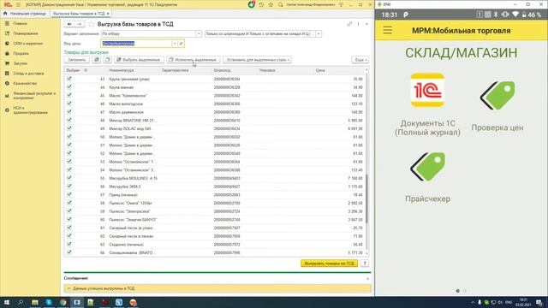Open НСИ и администрирование section
Screen dimensions: 548x308
tap(31, 110)
